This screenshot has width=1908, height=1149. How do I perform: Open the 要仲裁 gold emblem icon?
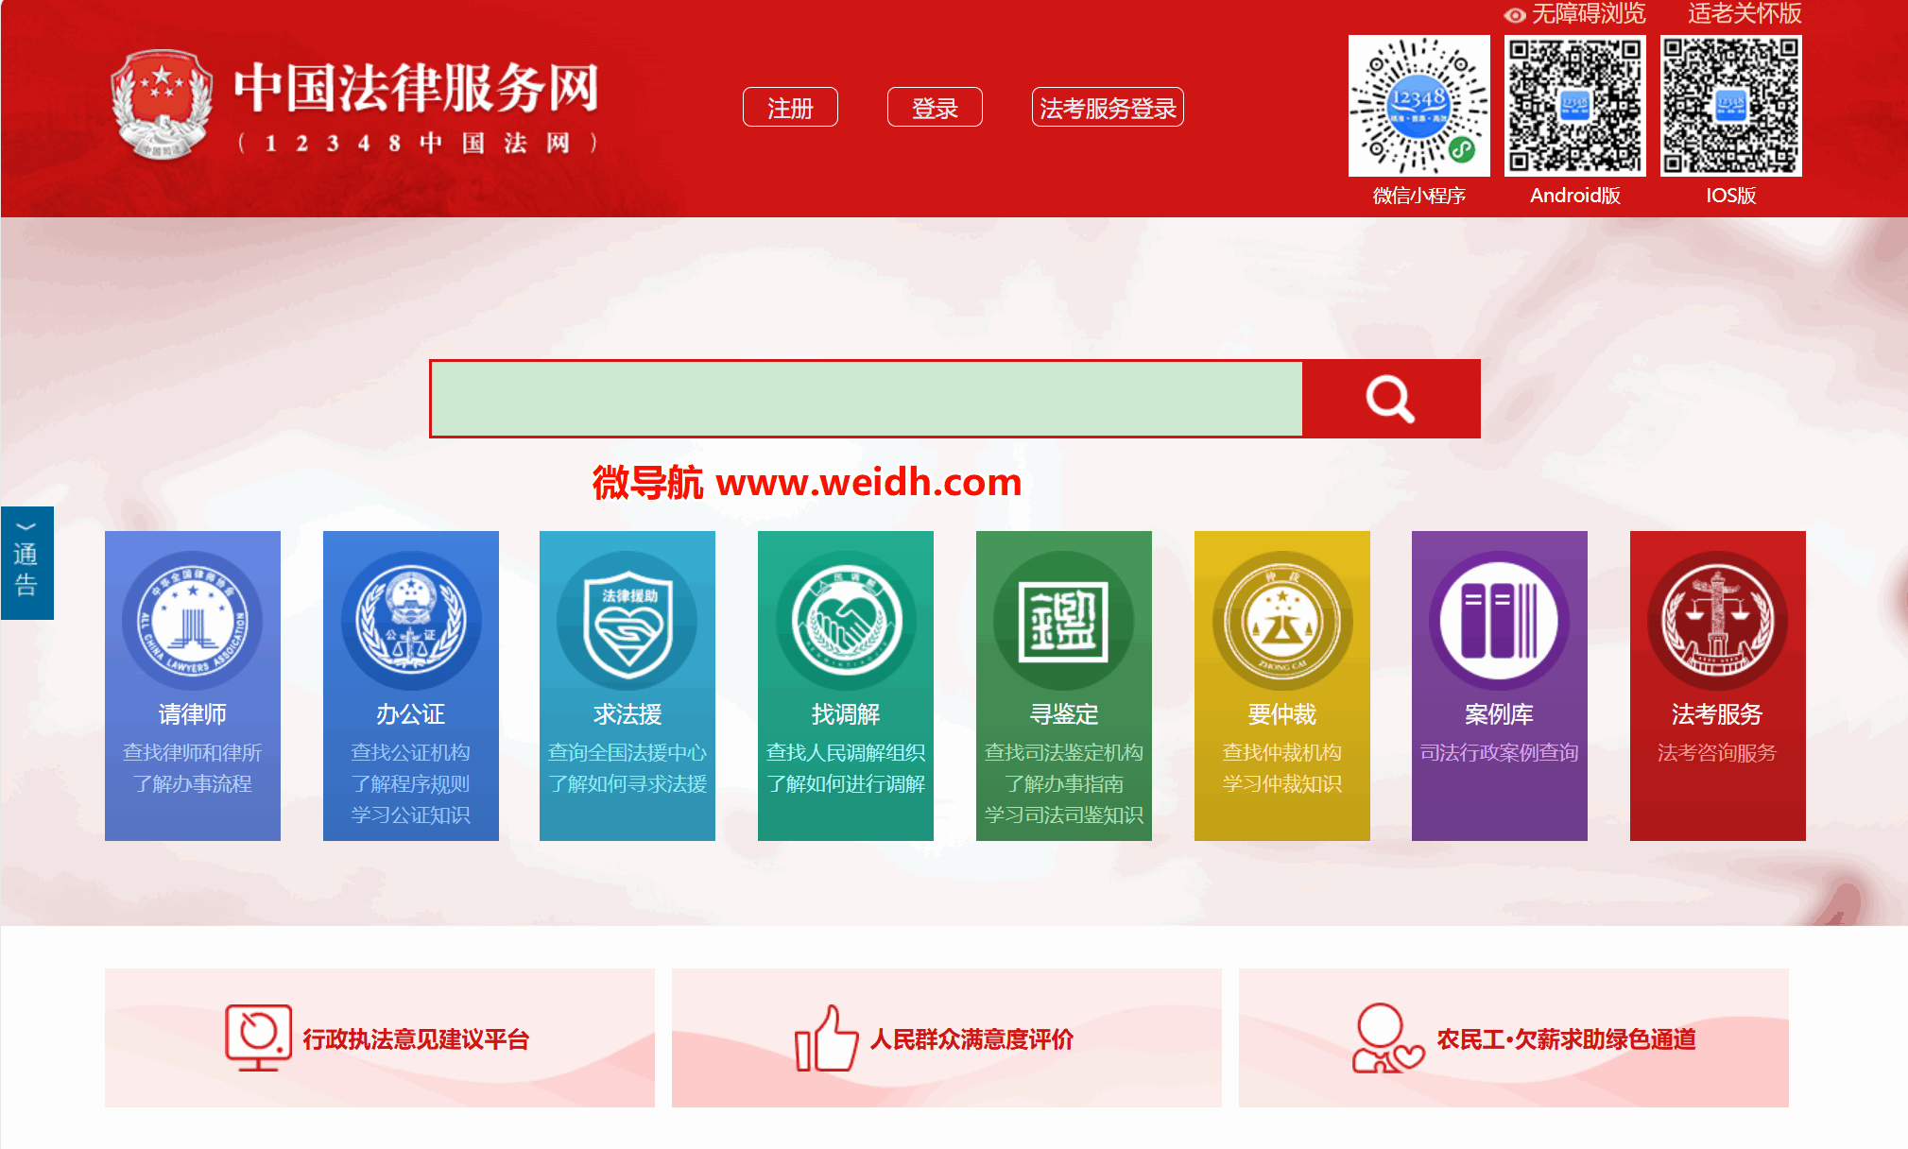(1282, 621)
